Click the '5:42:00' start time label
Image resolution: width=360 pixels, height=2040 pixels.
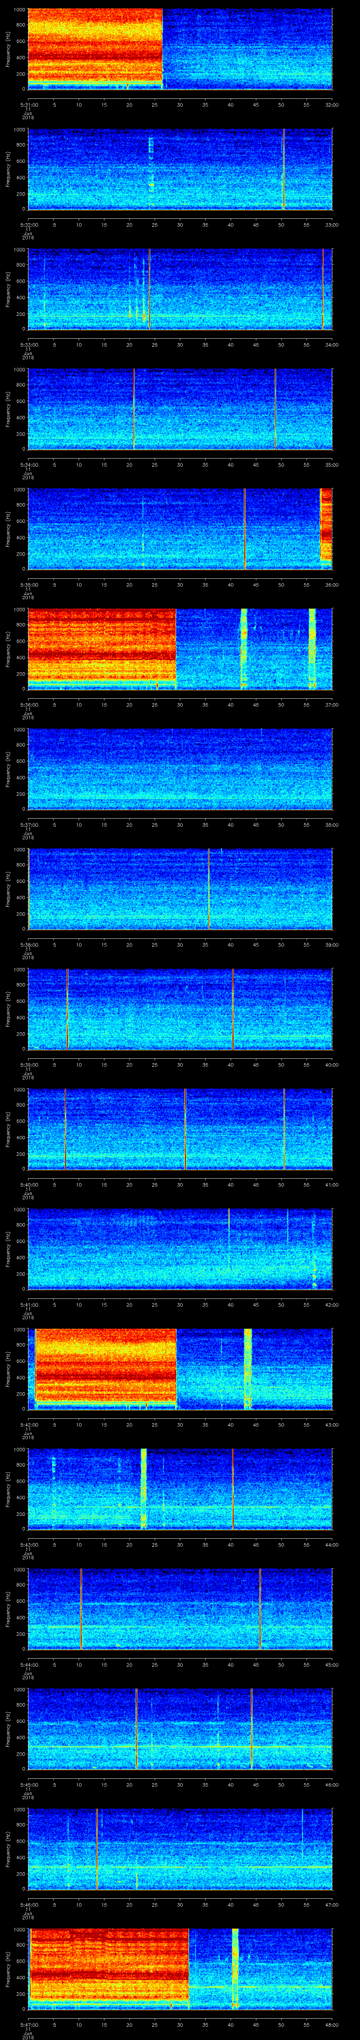(x=28, y=1425)
